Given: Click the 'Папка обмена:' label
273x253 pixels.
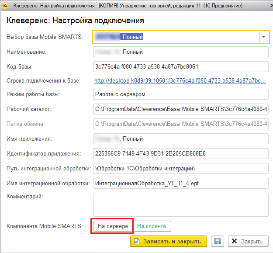Looking at the screenshot, I should pos(26,124).
